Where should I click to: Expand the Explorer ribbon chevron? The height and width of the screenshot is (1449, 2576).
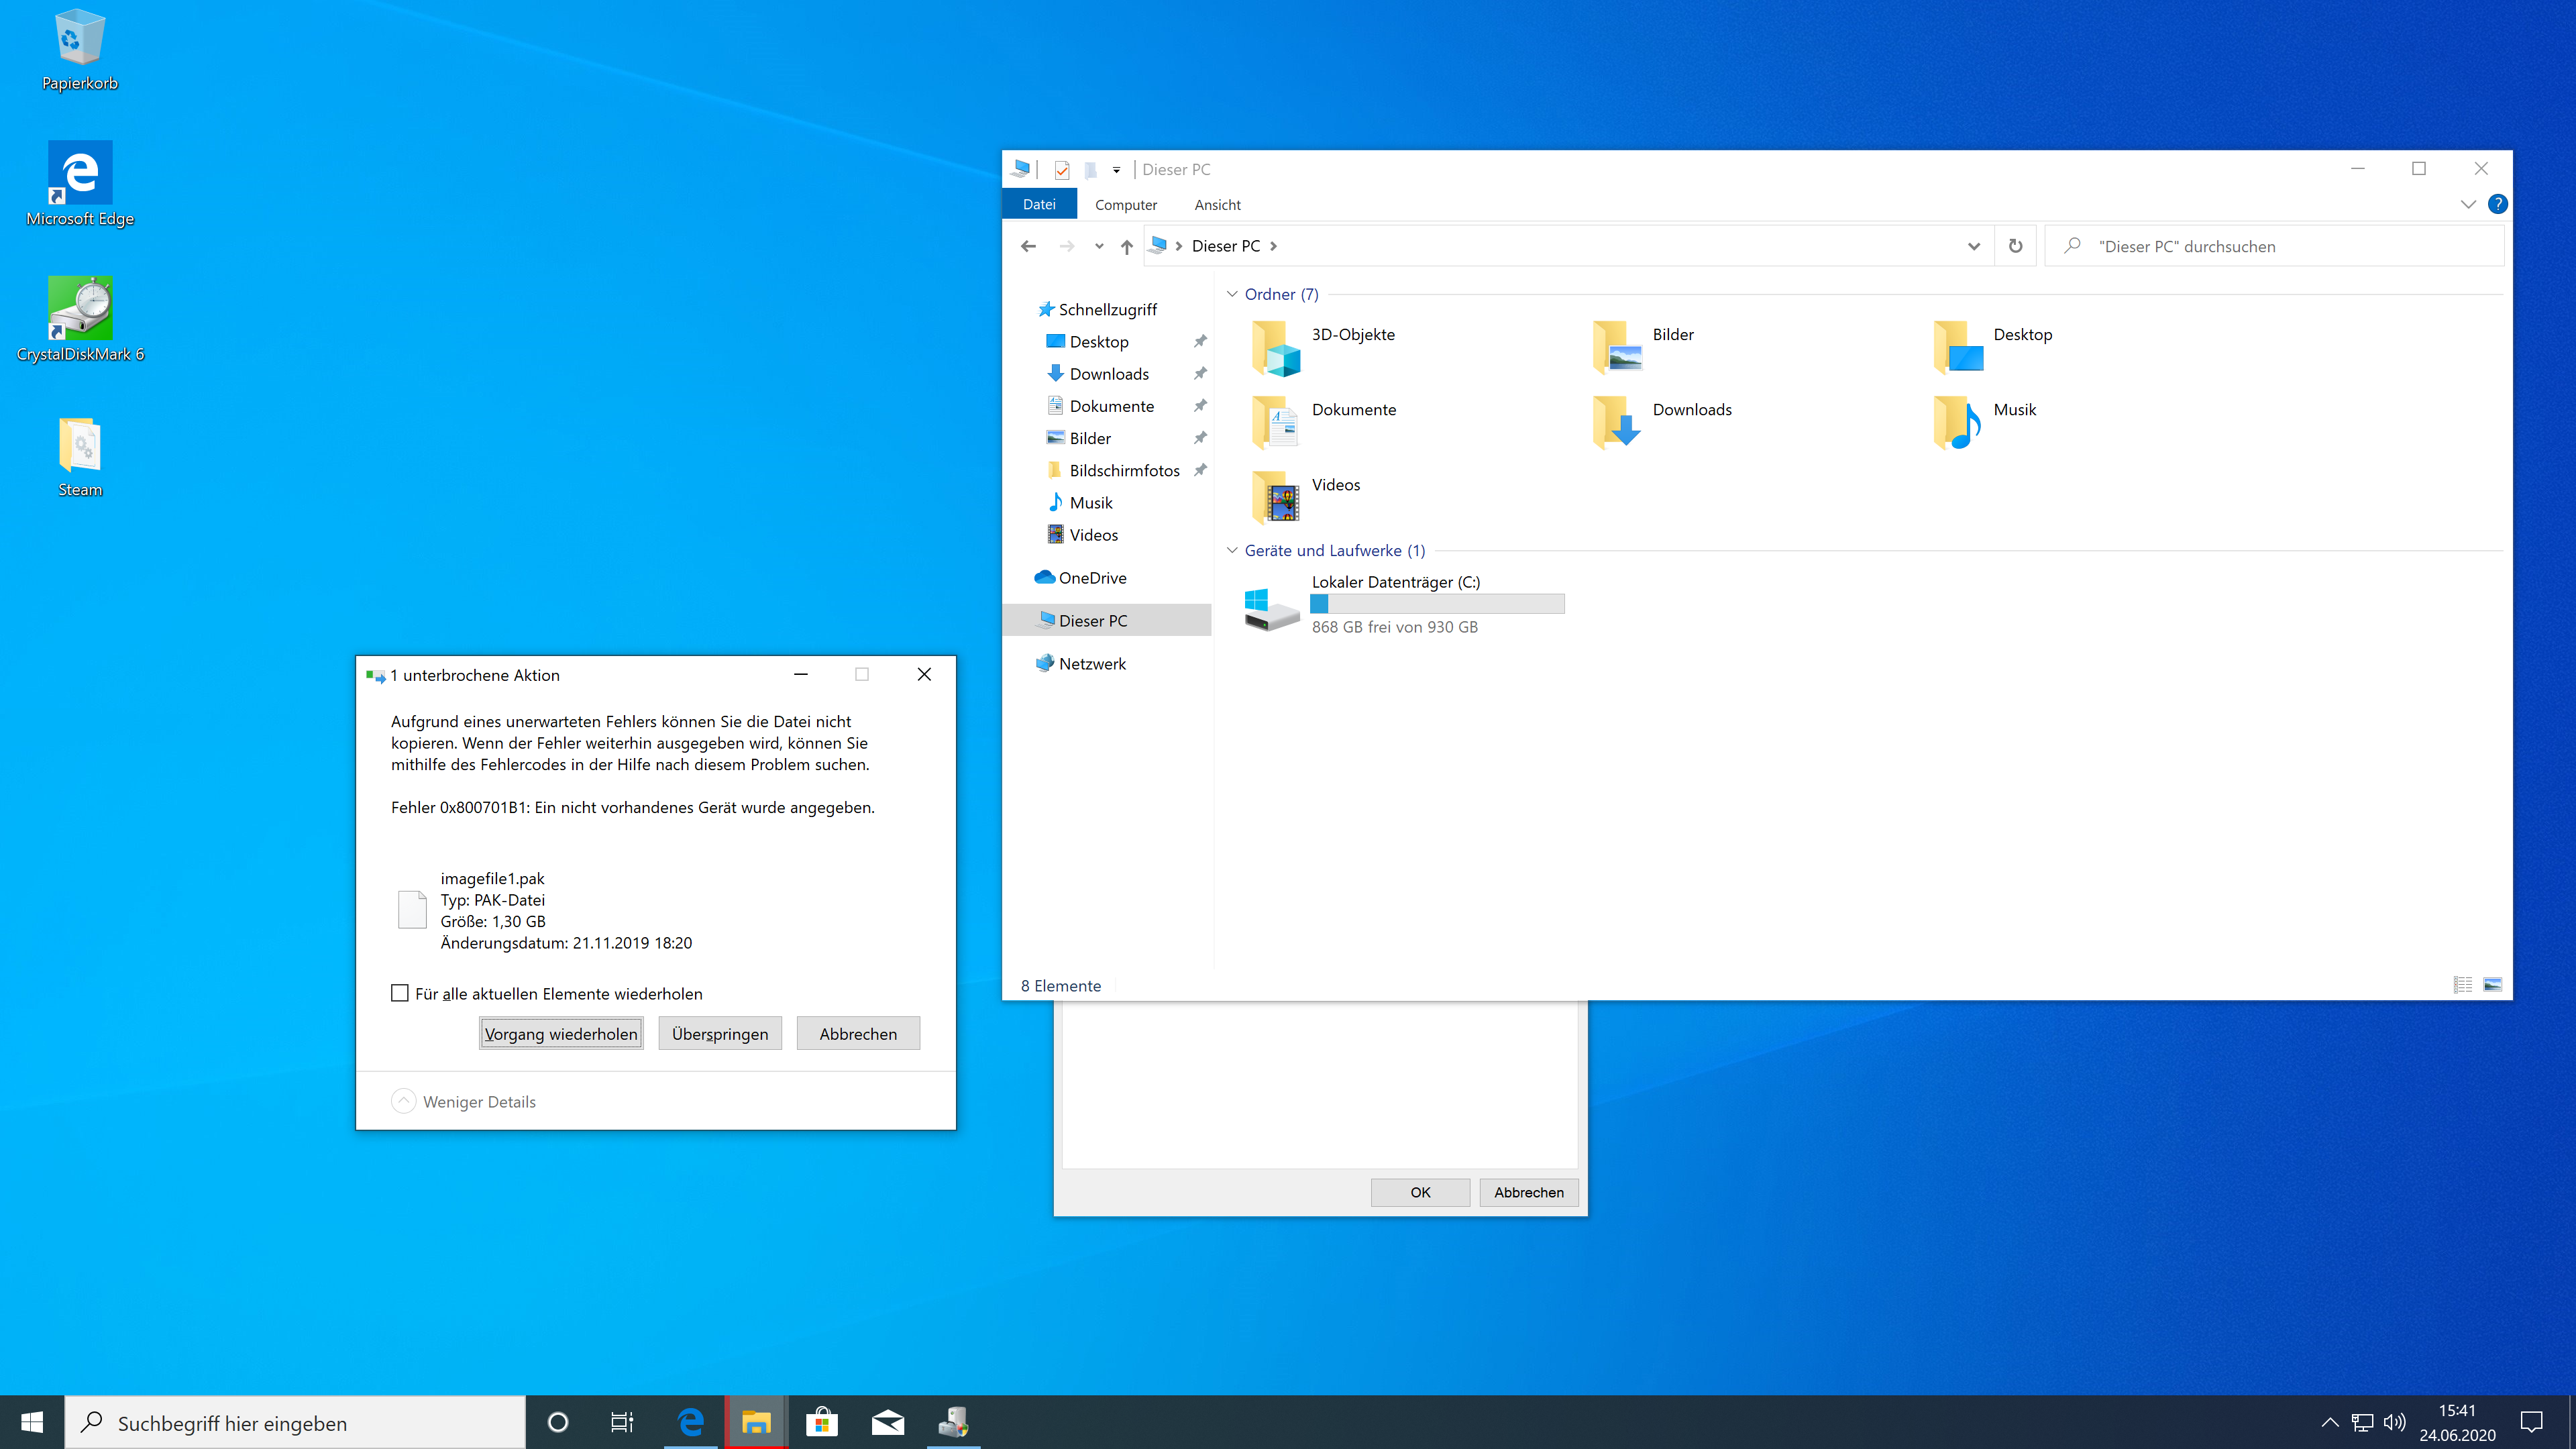tap(2467, 204)
